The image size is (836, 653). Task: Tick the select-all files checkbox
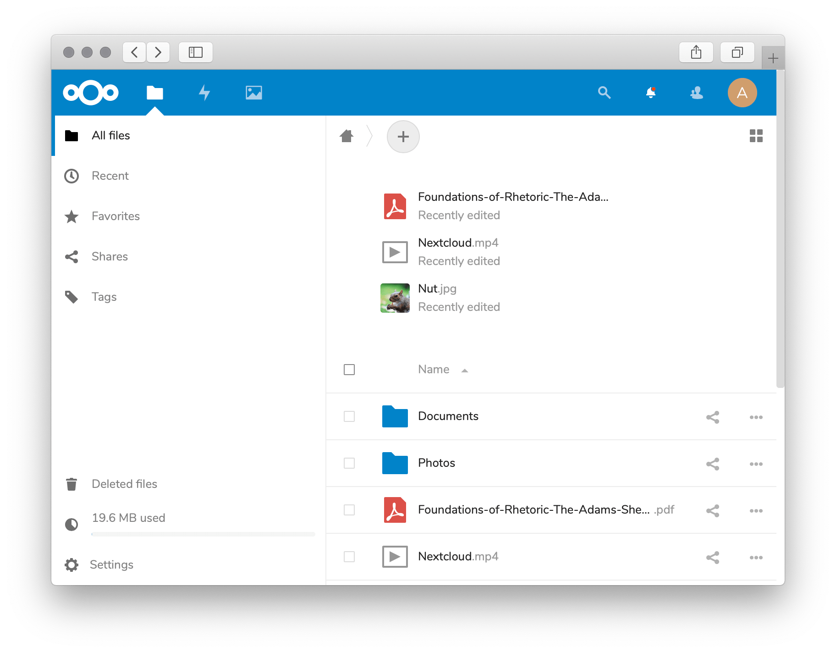click(x=349, y=370)
